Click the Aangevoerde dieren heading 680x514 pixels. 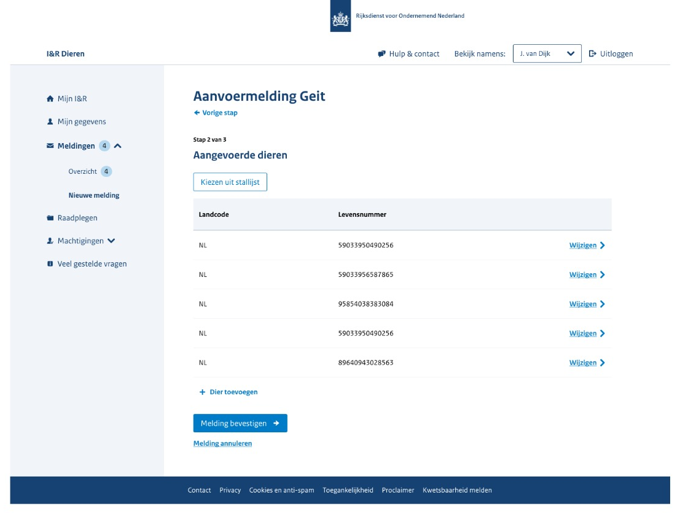coord(240,155)
